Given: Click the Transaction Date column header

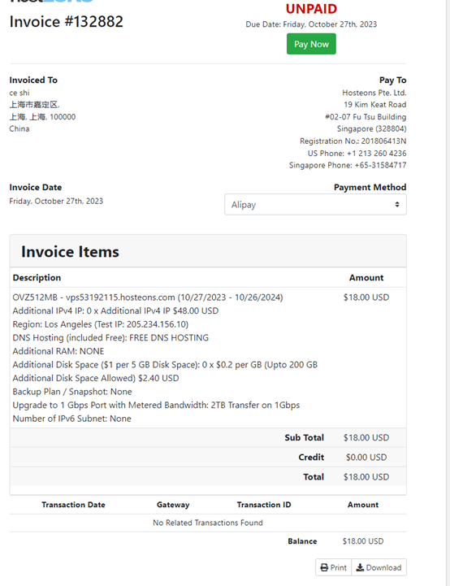Looking at the screenshot, I should [73, 505].
